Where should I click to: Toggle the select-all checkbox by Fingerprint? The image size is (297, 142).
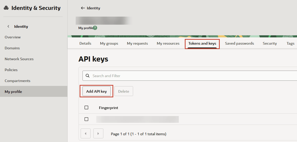click(x=86, y=107)
